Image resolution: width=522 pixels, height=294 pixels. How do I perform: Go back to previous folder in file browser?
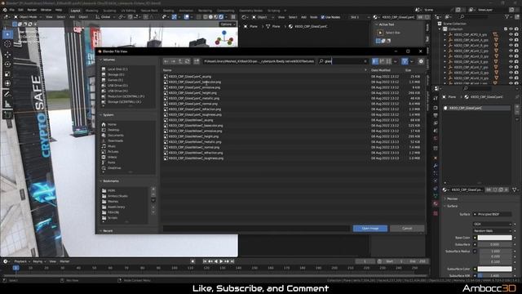click(x=166, y=61)
